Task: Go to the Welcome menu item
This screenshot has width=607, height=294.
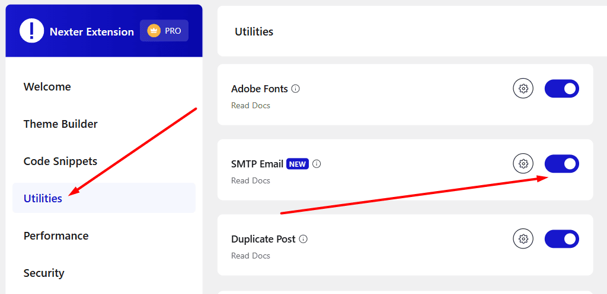Action: [x=47, y=87]
